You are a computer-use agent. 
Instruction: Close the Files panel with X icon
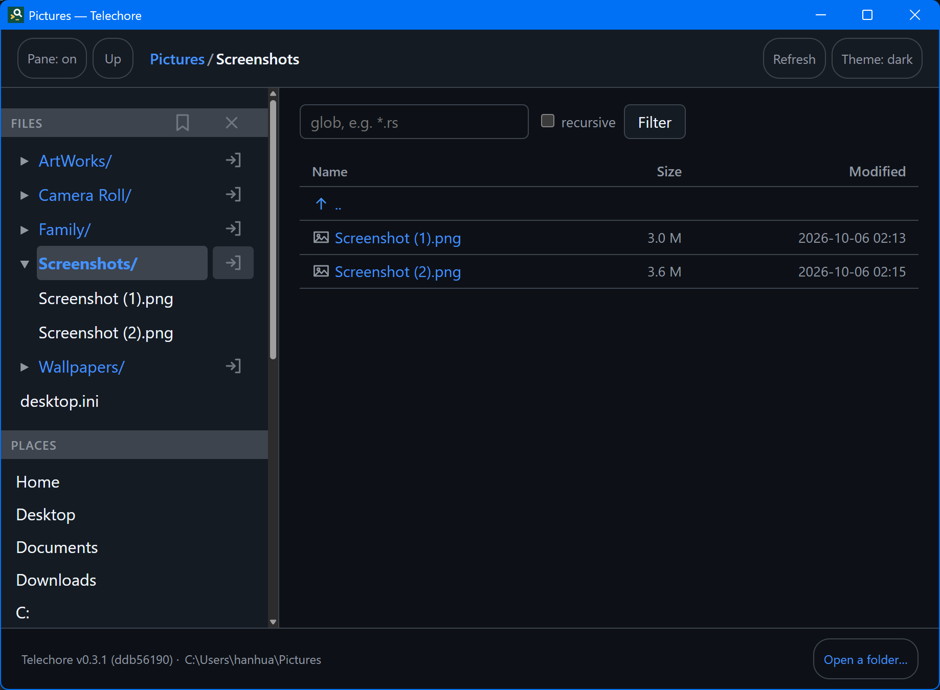[x=232, y=123]
